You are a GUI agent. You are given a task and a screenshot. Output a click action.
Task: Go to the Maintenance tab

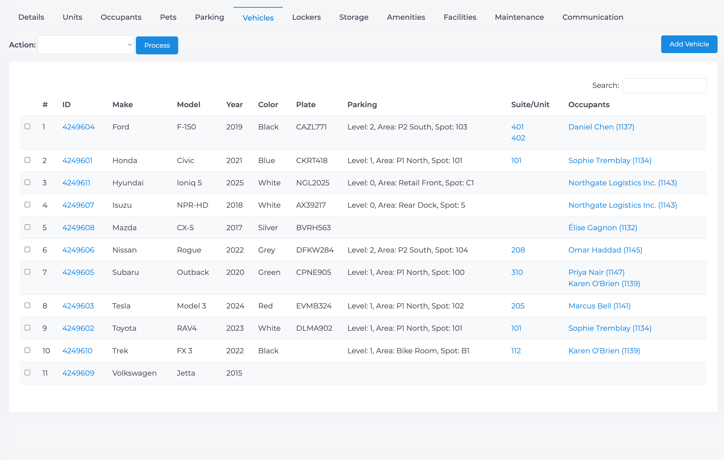pos(519,17)
